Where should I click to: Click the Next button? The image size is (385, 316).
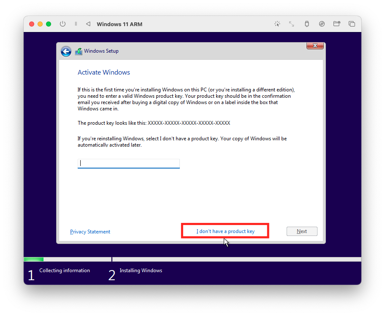(302, 231)
